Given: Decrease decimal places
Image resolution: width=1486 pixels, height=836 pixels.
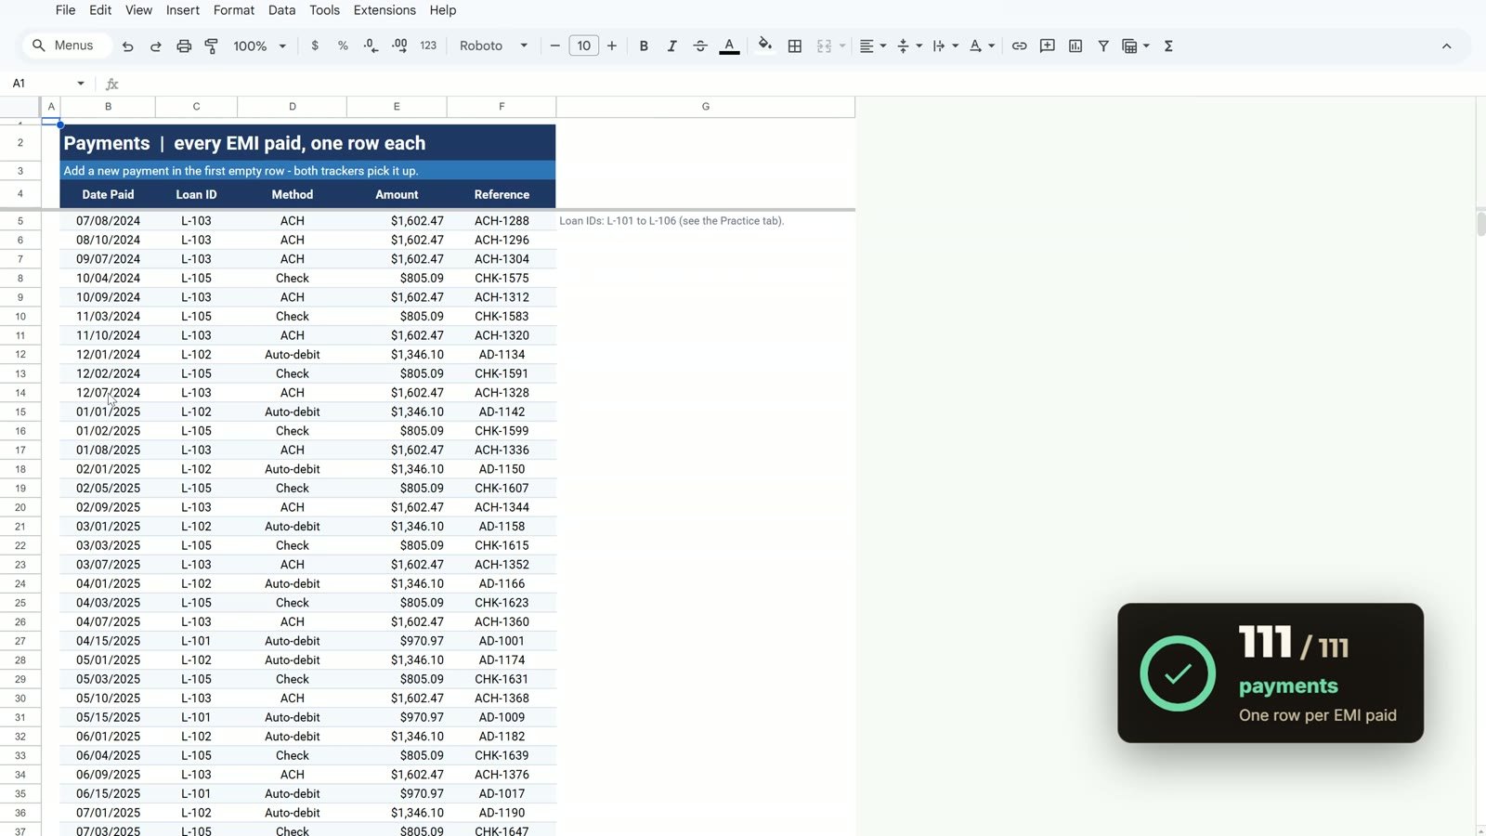Looking at the screenshot, I should point(371,46).
